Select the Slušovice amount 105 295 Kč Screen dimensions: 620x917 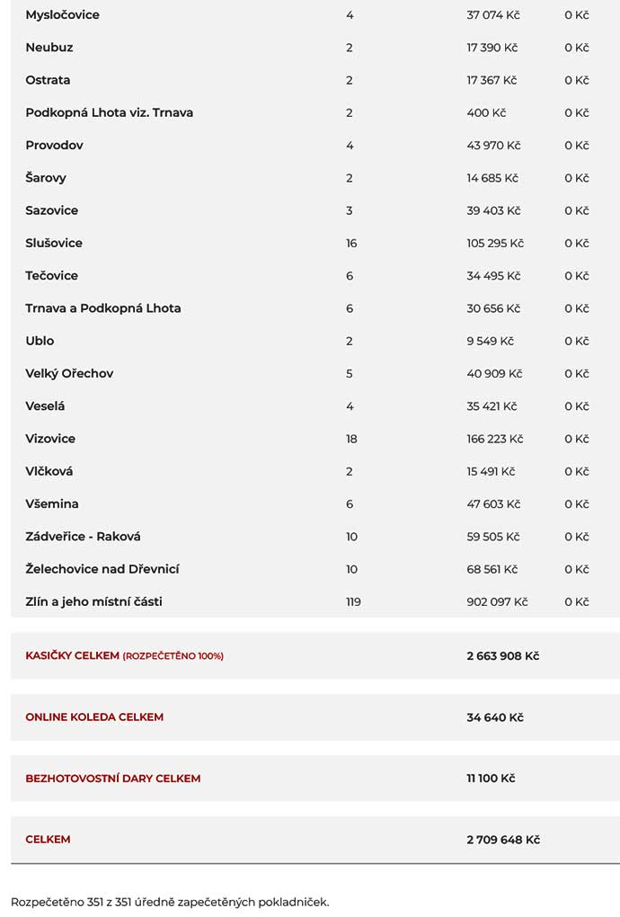[x=495, y=243]
